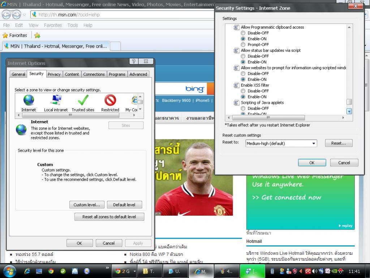The image size is (370, 278).
Task: Open the Favorites star button
Action: tap(14, 35)
